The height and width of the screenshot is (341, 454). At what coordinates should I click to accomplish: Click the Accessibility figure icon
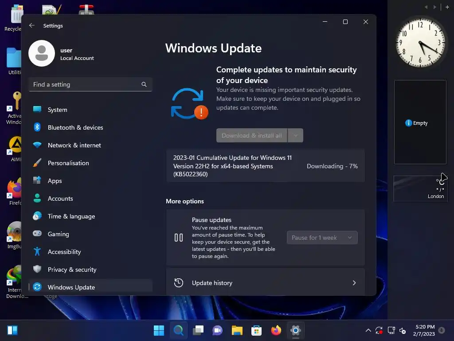point(37,251)
